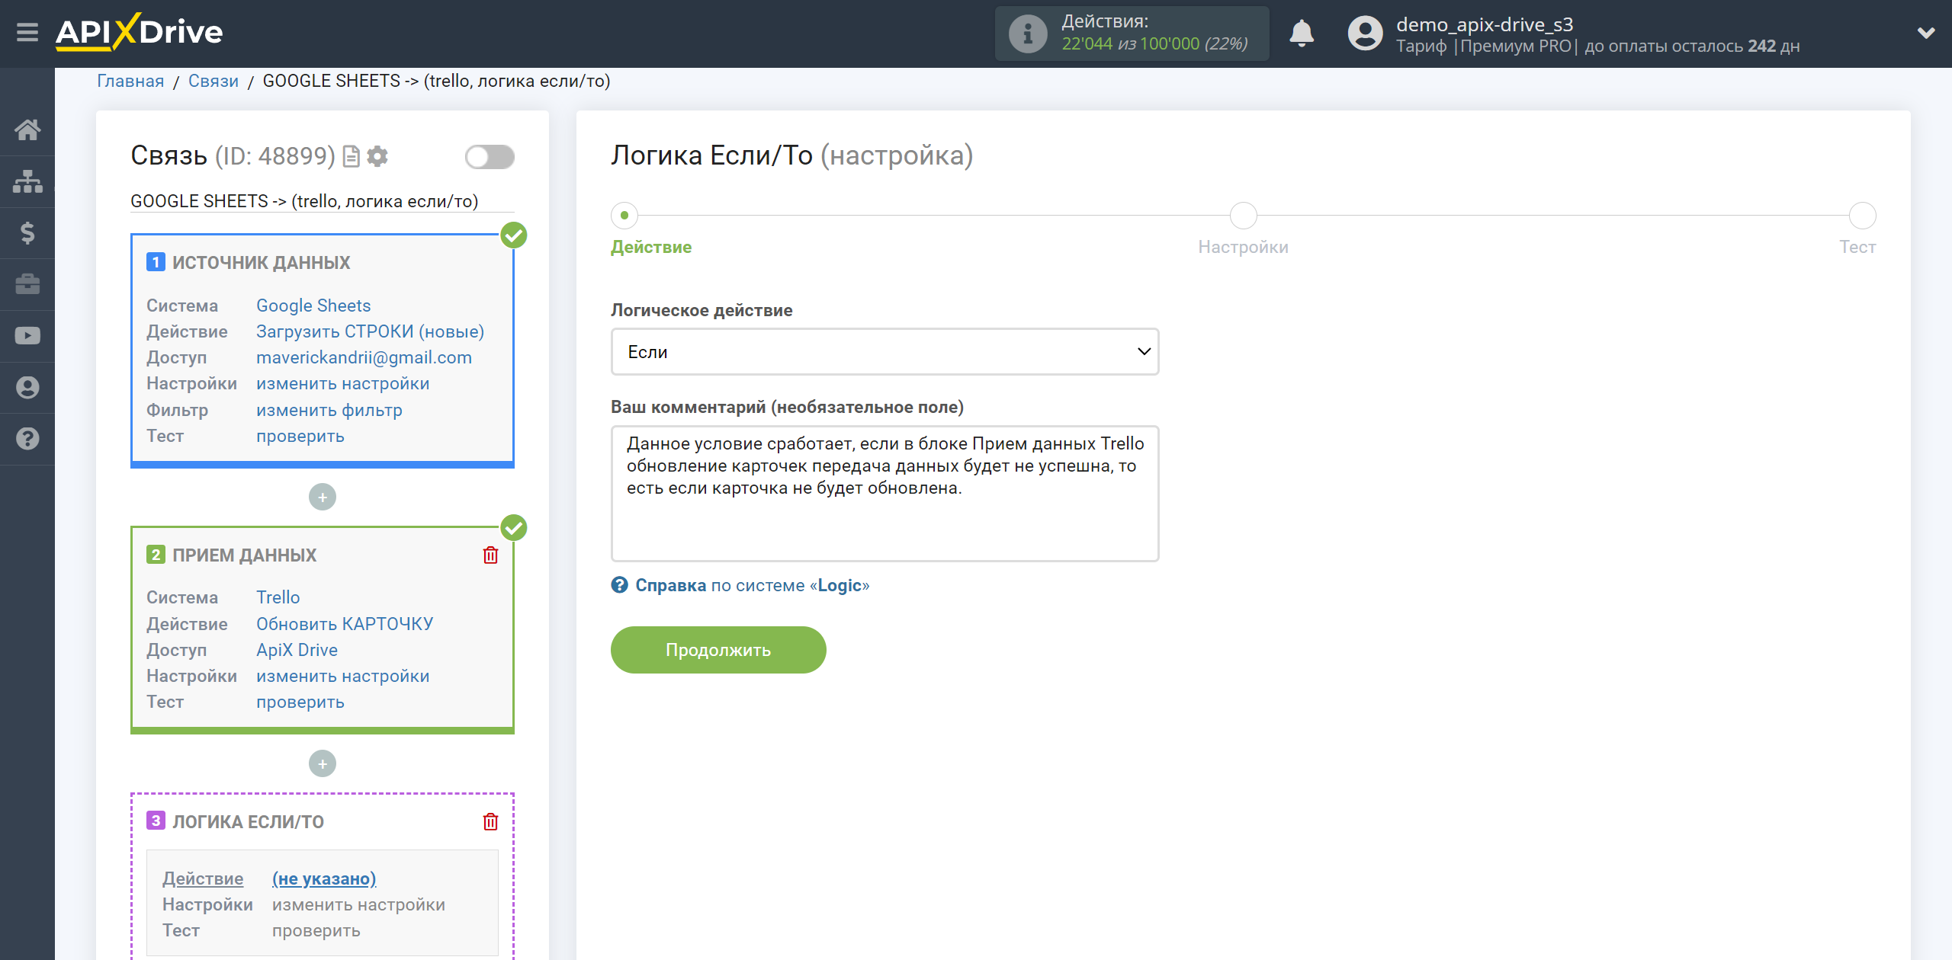1952x960 pixels.
Task: Open the actions info icon
Action: [1027, 34]
